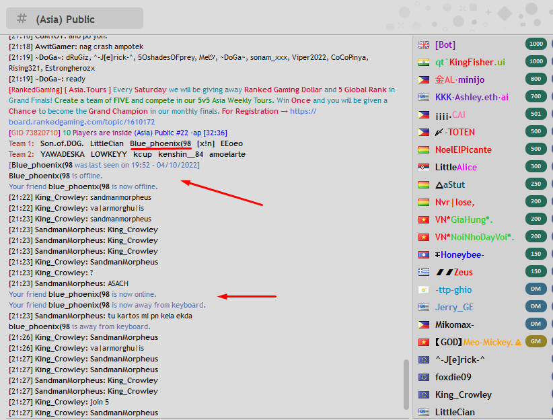Image resolution: width=553 pixels, height=420 pixels.
Task: Click the 501 badge of iiii·CAI
Action: [x=536, y=114]
